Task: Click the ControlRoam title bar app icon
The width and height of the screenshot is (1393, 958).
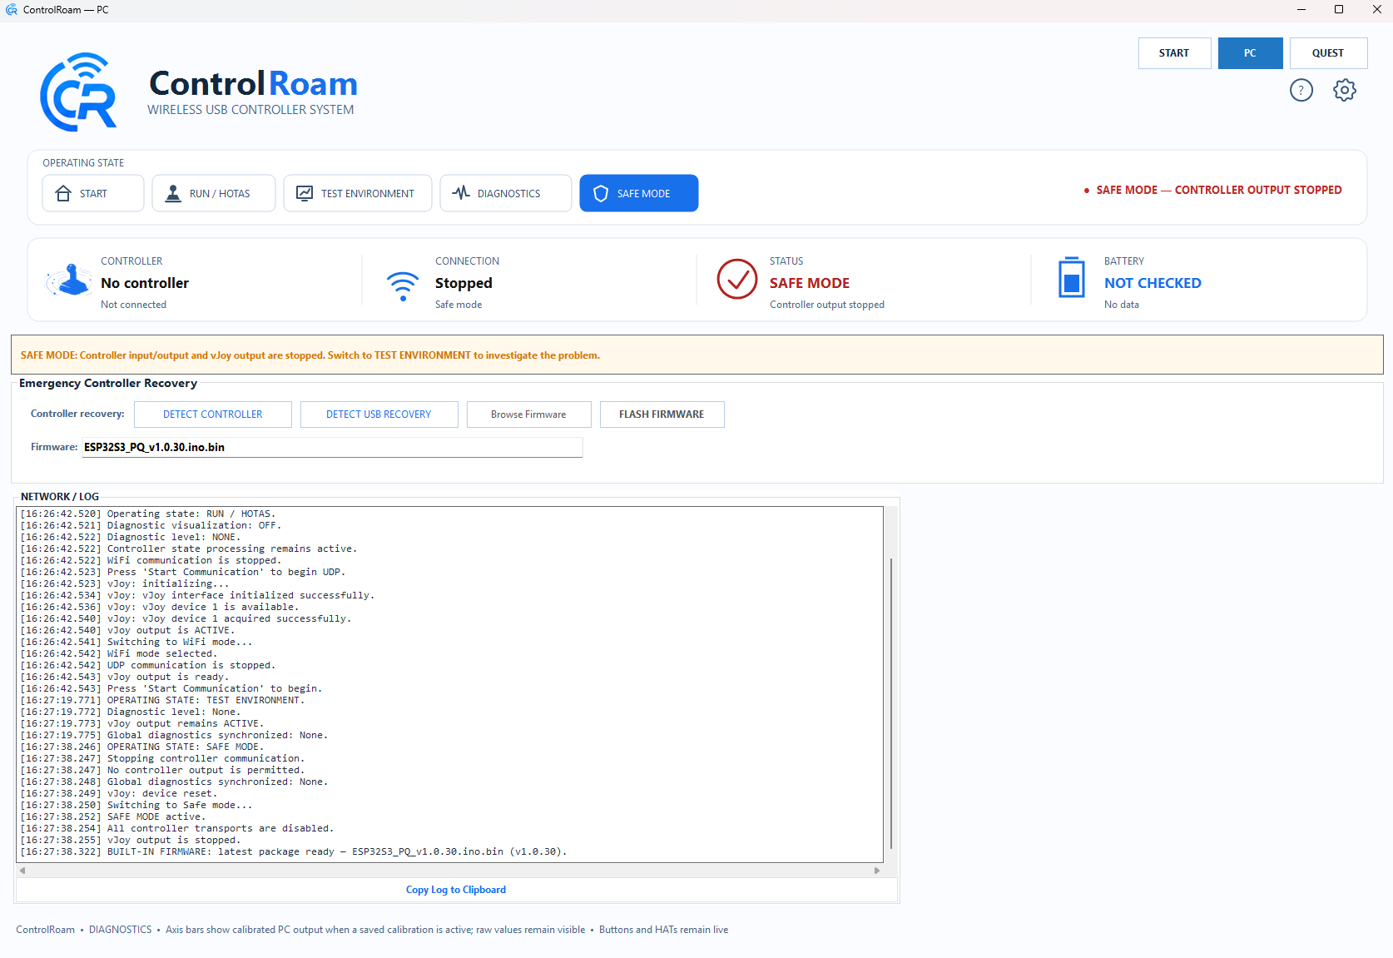Action: (12, 10)
